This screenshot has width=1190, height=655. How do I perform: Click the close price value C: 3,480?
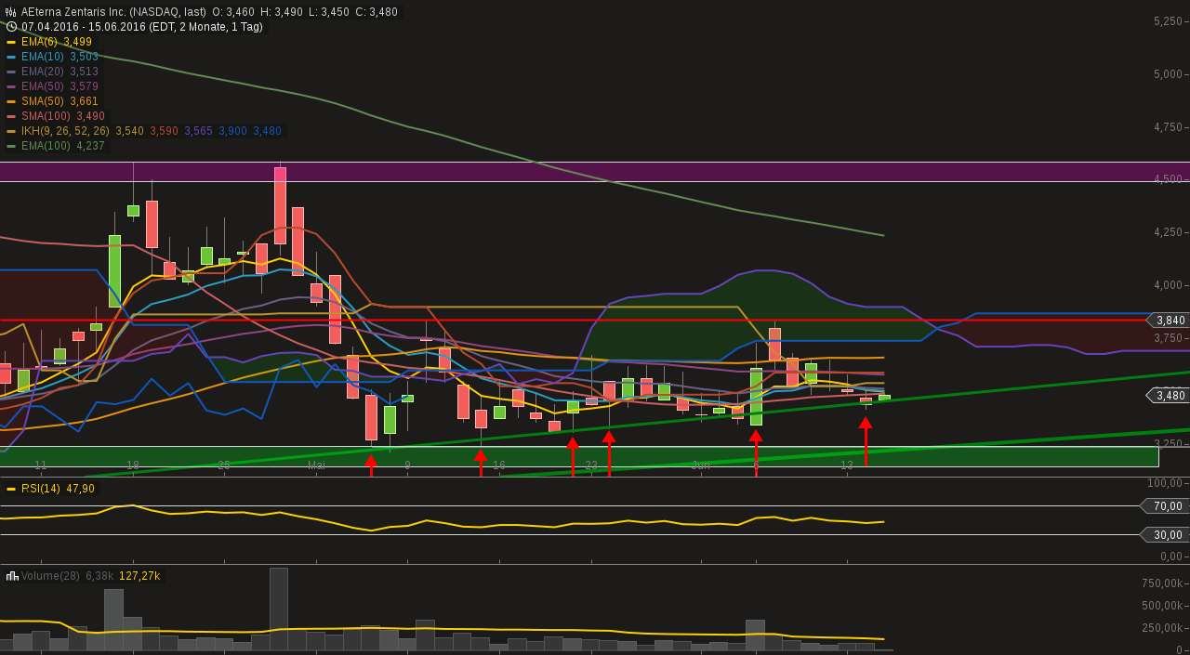click(377, 12)
